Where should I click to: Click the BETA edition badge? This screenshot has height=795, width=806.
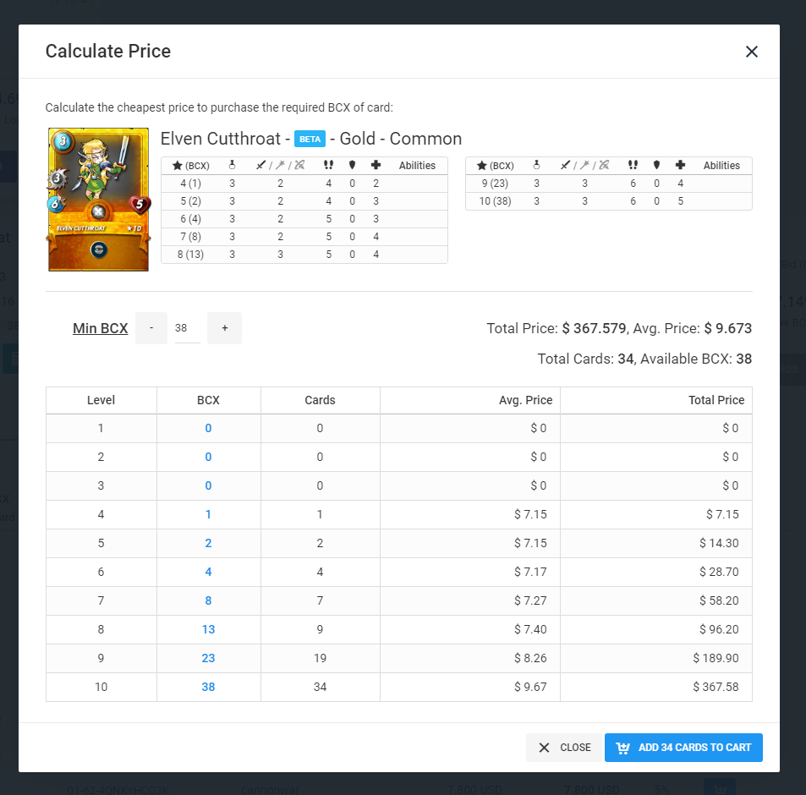coord(310,140)
